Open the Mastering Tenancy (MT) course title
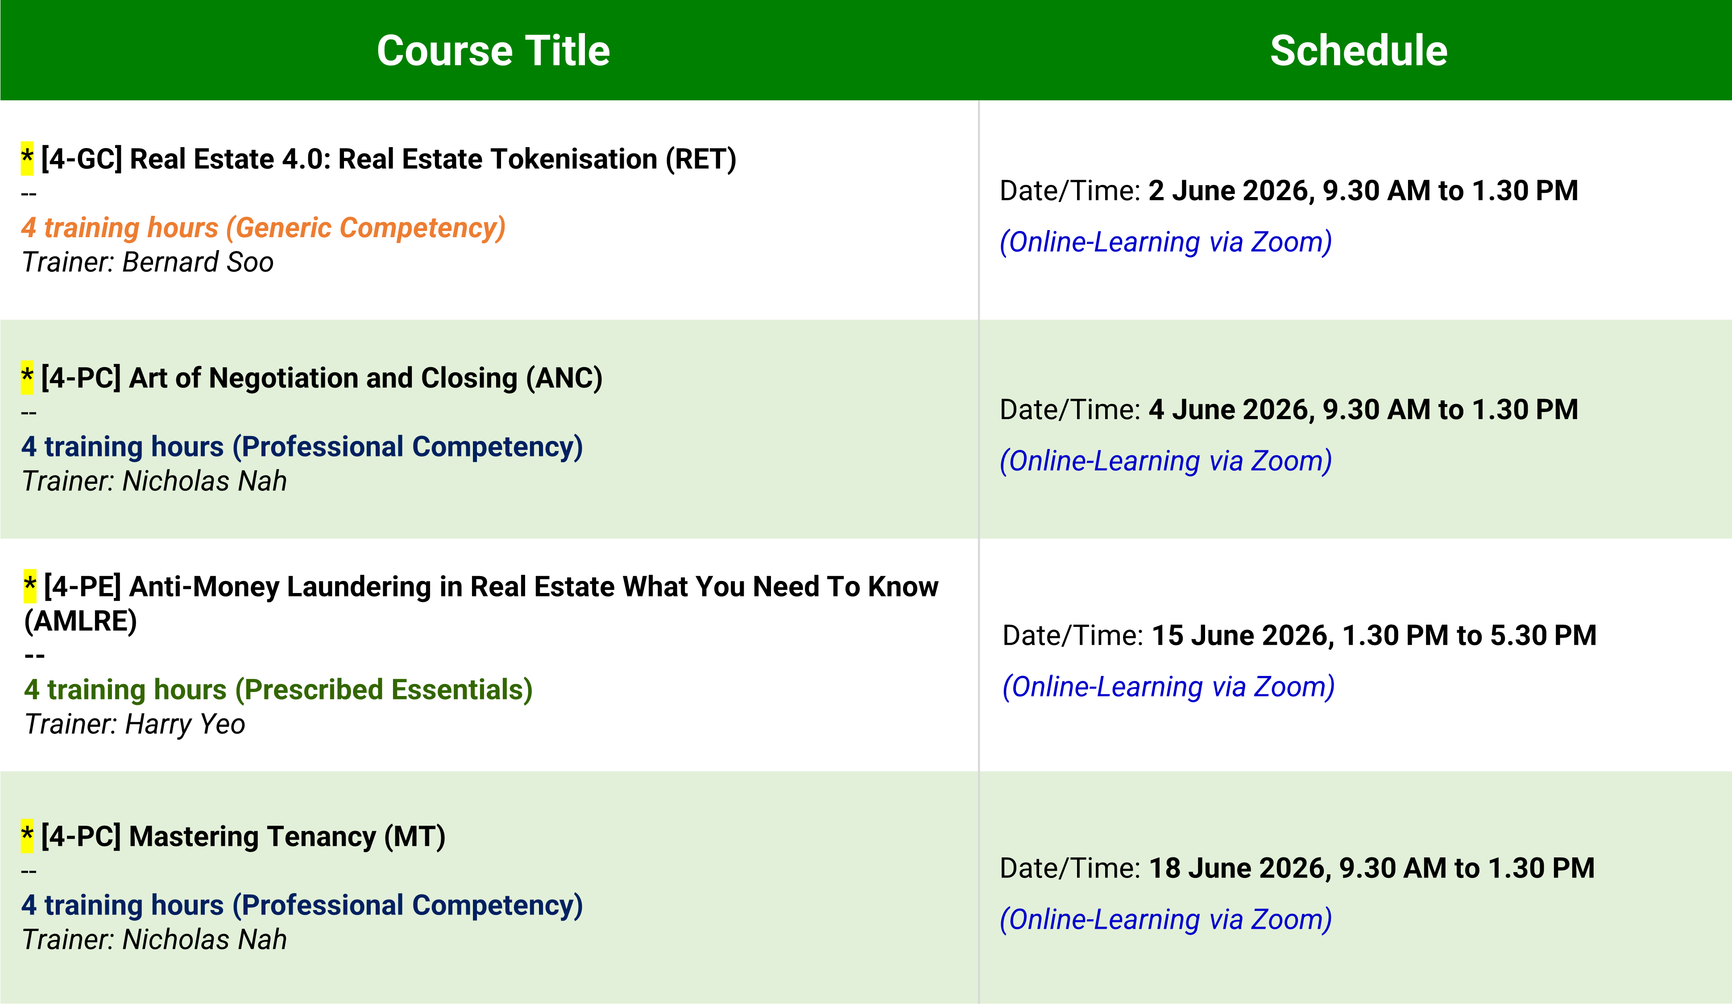 [243, 836]
